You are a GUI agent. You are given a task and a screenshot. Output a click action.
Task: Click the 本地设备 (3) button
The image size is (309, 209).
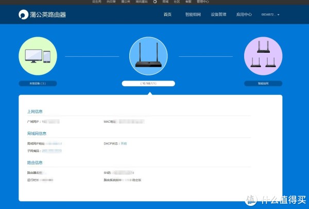tap(38, 84)
